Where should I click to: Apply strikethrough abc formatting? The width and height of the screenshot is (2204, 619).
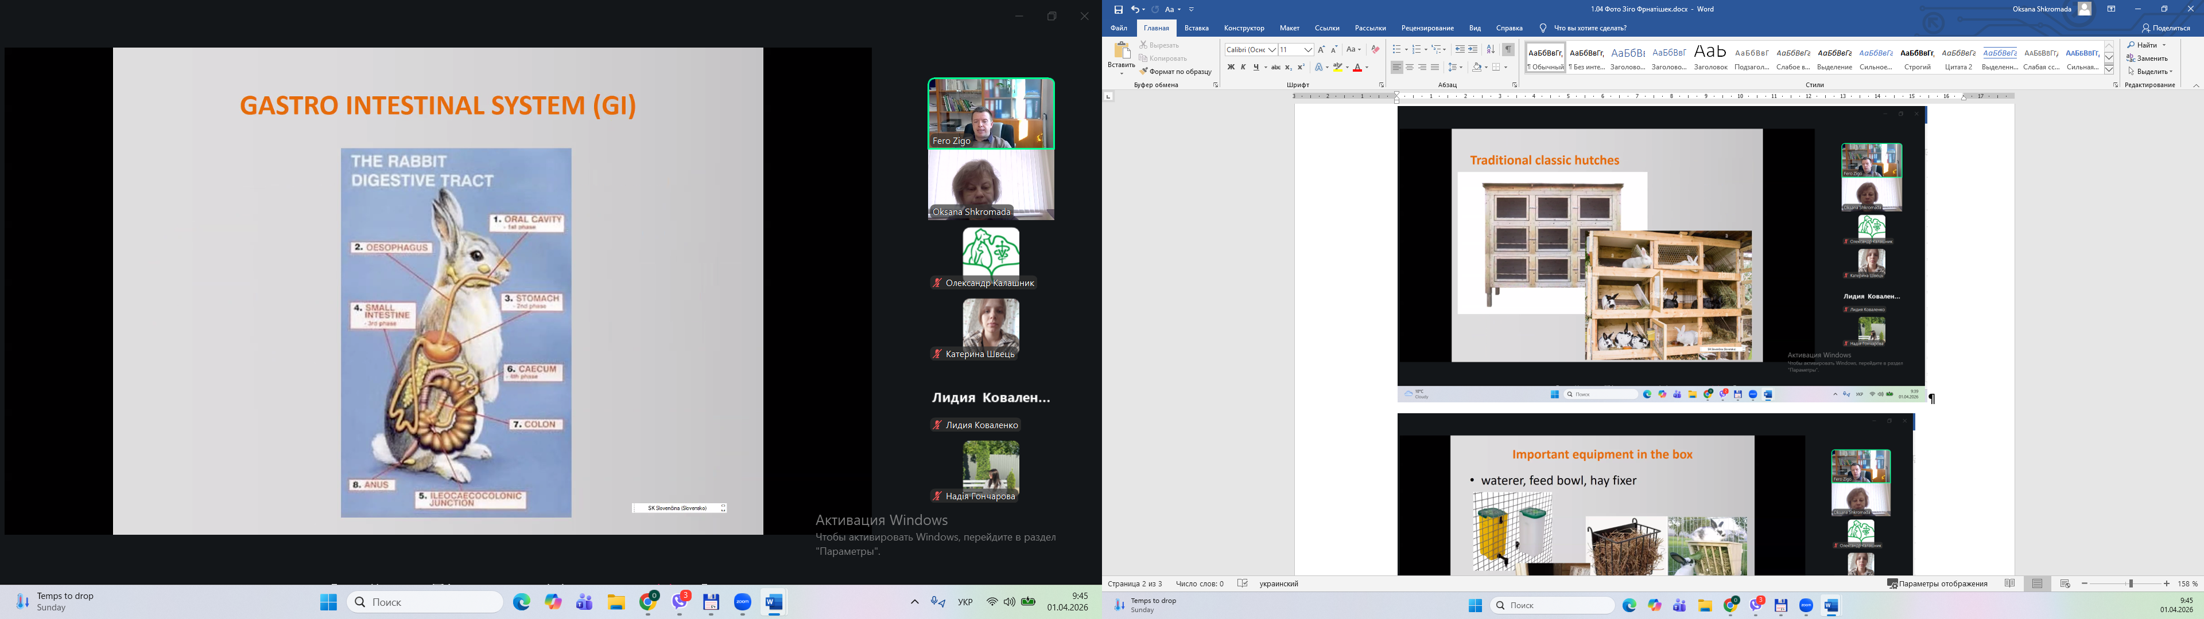[x=1275, y=68]
